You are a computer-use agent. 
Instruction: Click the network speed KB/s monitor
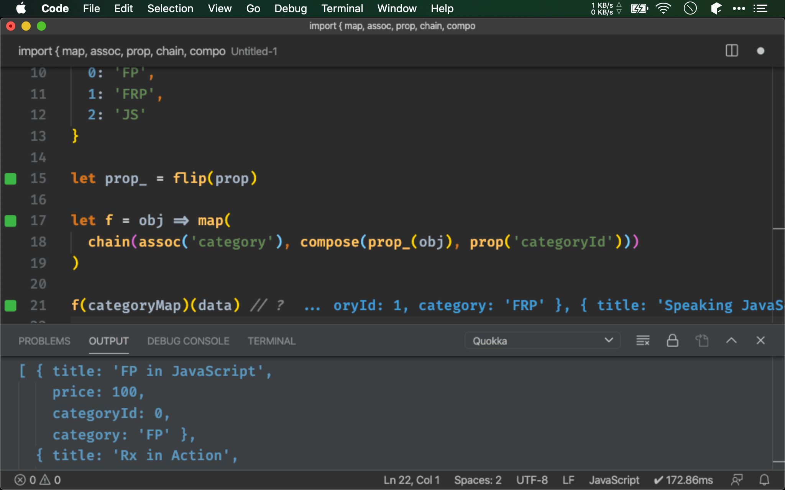click(x=606, y=8)
